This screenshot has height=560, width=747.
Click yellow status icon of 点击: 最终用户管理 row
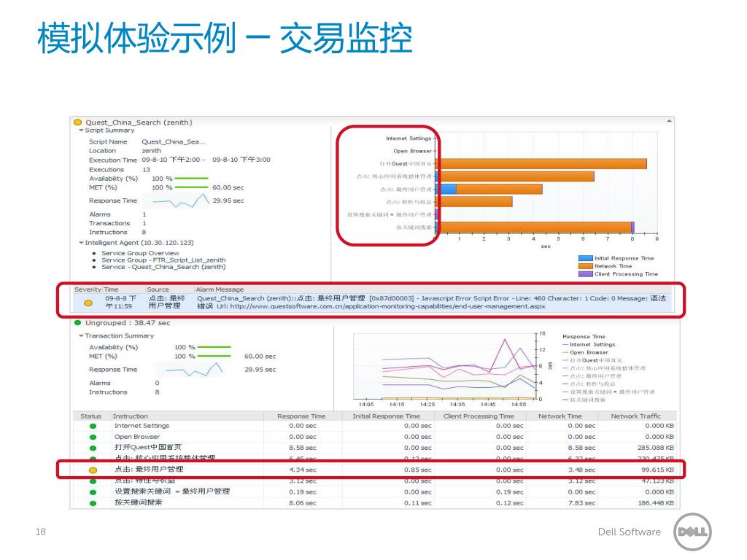click(x=93, y=470)
